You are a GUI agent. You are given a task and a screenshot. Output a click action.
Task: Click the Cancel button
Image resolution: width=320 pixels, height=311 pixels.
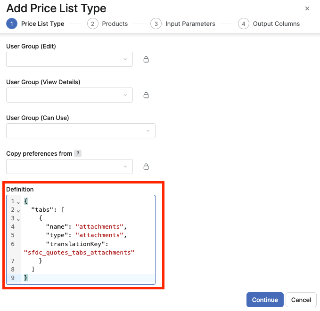pyautogui.click(x=301, y=300)
